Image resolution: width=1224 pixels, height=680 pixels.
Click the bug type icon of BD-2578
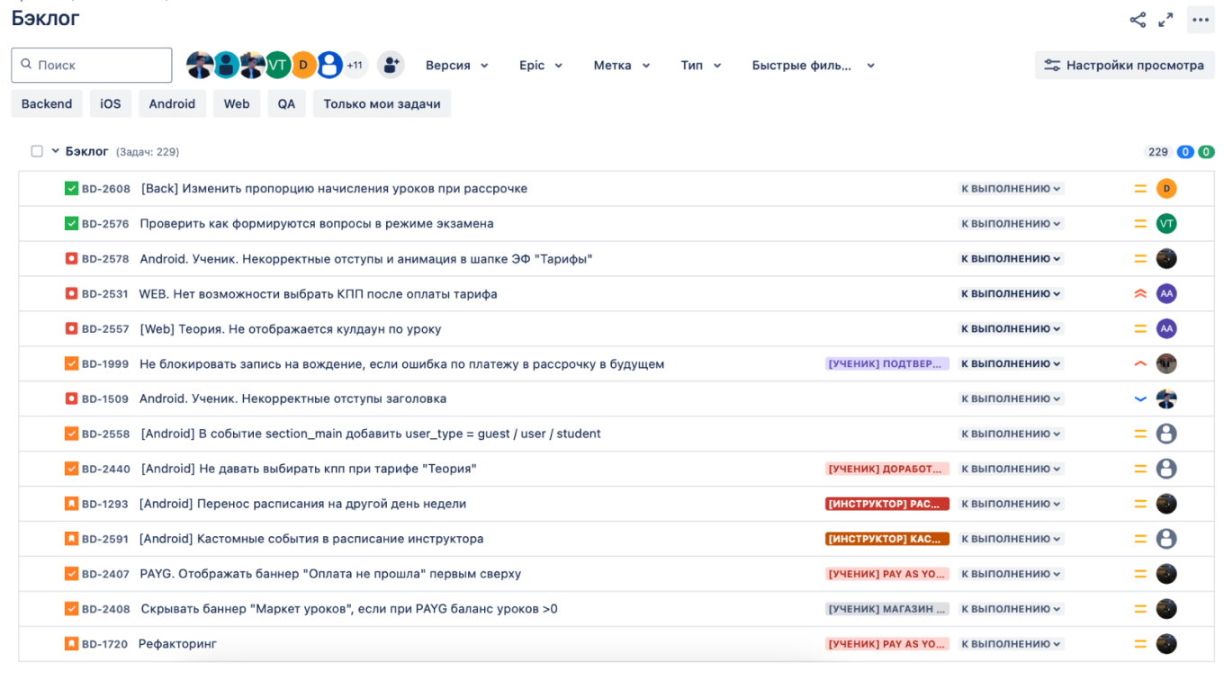click(x=71, y=259)
